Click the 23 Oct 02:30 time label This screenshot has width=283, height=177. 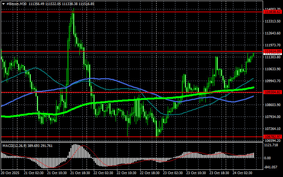tap(173, 173)
